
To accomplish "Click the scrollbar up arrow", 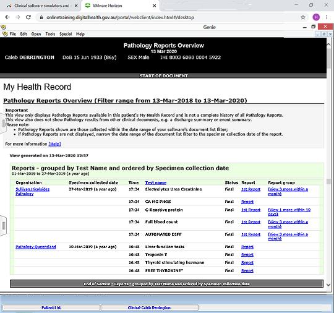I will pos(328,45).
